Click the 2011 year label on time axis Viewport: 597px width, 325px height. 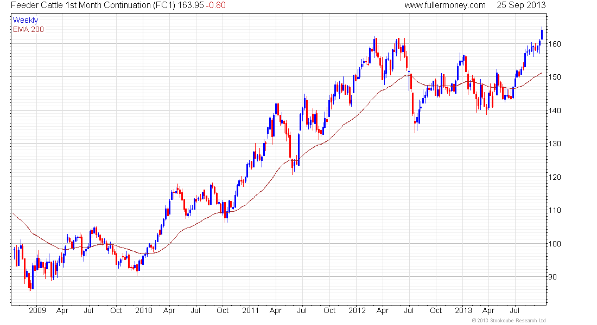(x=250, y=310)
